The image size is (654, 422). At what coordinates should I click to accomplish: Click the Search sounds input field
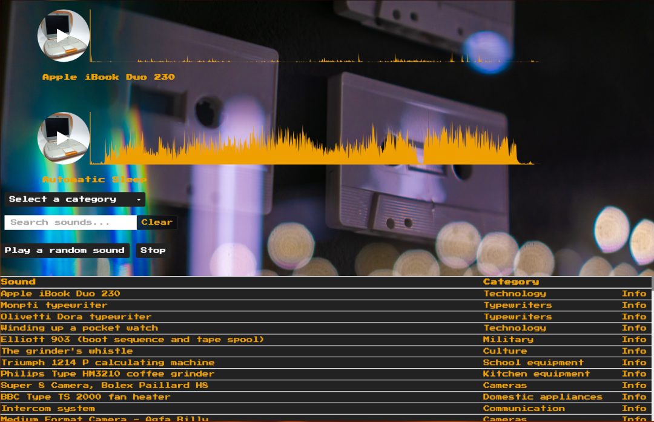70,222
